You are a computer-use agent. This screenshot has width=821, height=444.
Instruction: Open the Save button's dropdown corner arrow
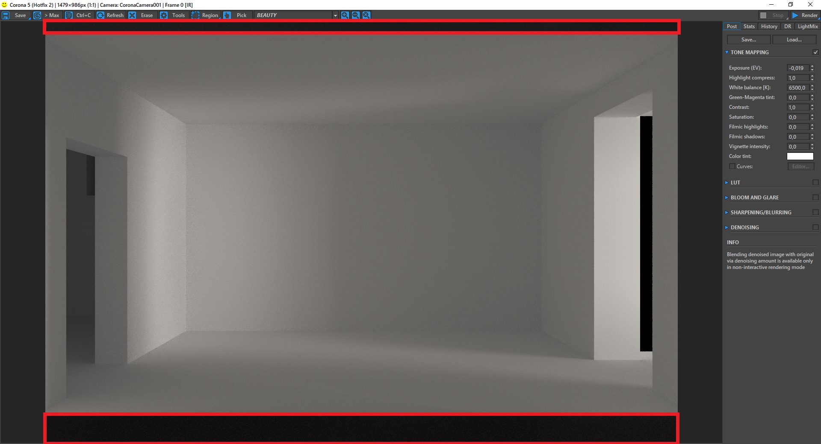point(30,18)
